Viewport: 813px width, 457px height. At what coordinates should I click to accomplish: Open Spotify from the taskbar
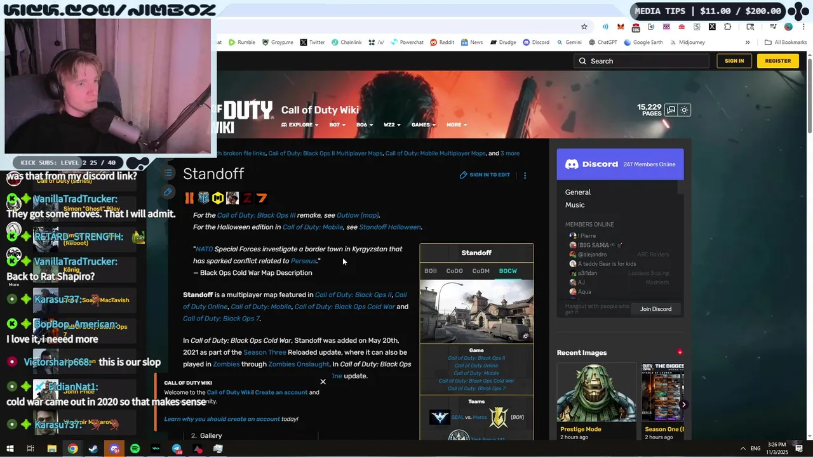coord(135,449)
